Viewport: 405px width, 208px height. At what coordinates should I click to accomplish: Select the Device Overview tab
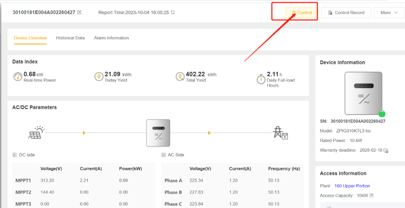pyautogui.click(x=30, y=38)
